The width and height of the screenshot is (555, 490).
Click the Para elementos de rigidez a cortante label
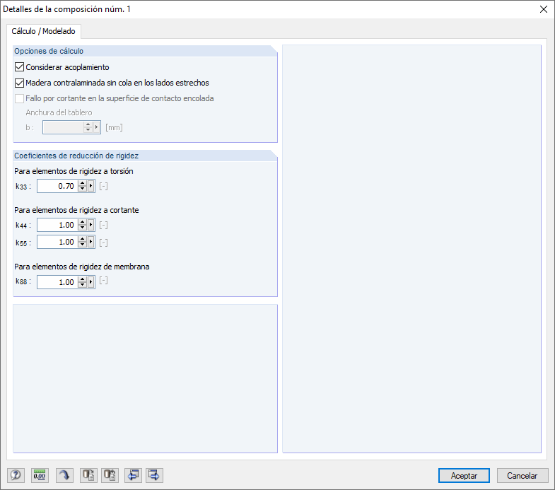76,210
